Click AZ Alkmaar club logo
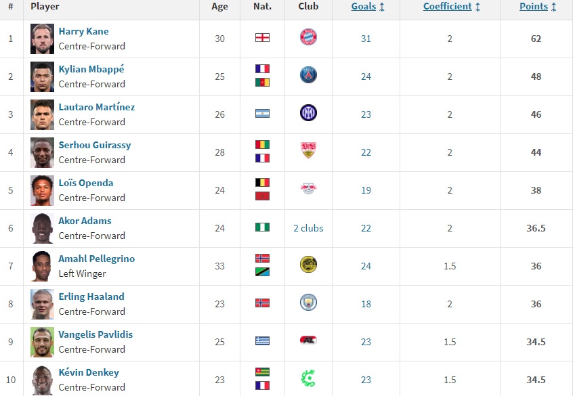This screenshot has width=573, height=396. [x=308, y=340]
